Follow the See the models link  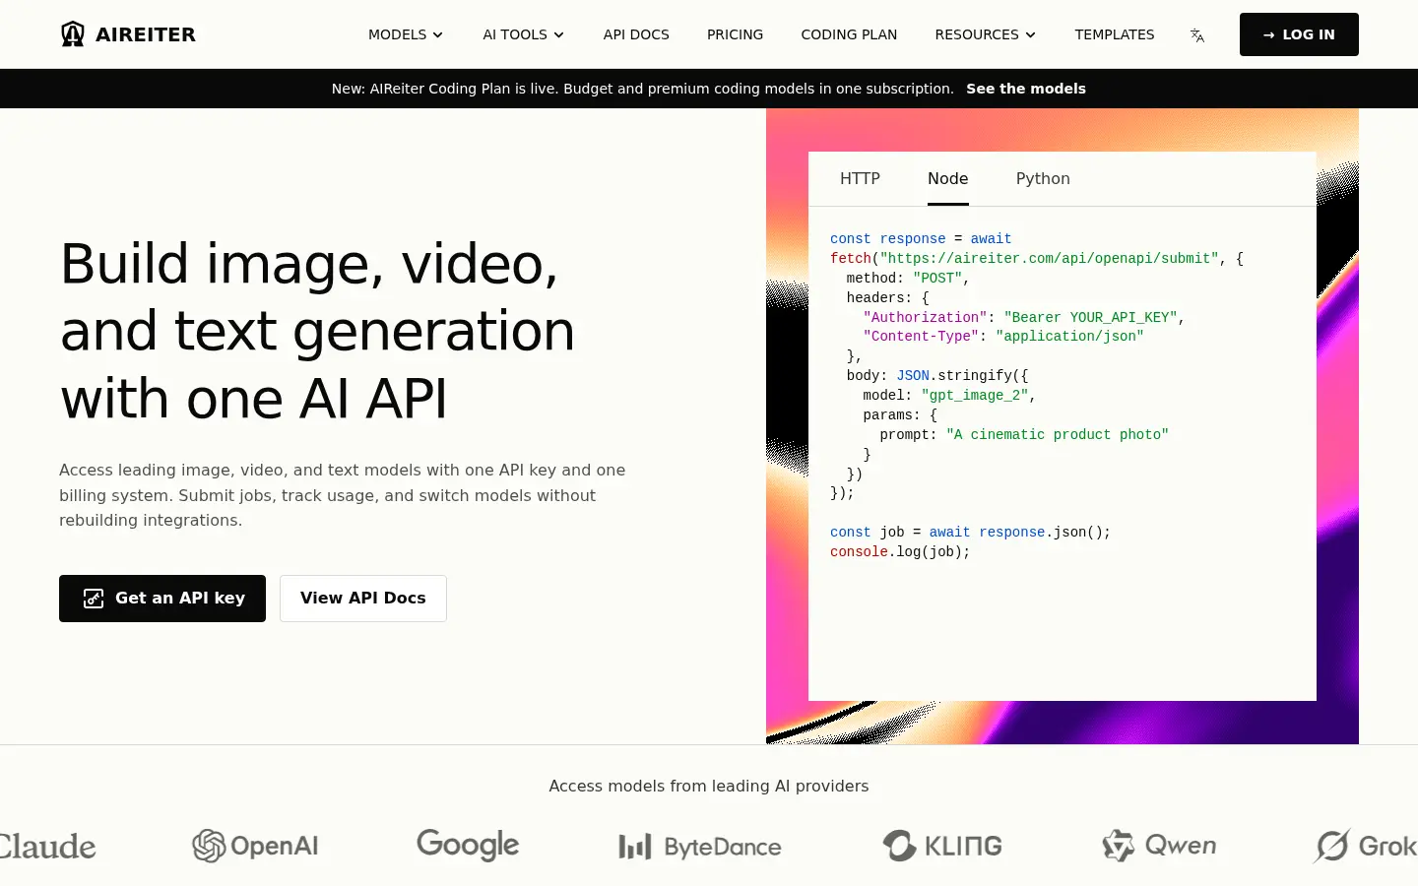pyautogui.click(x=1026, y=89)
